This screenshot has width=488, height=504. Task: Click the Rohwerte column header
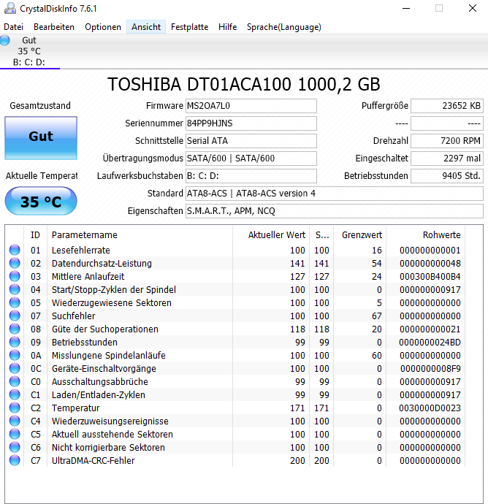point(426,235)
